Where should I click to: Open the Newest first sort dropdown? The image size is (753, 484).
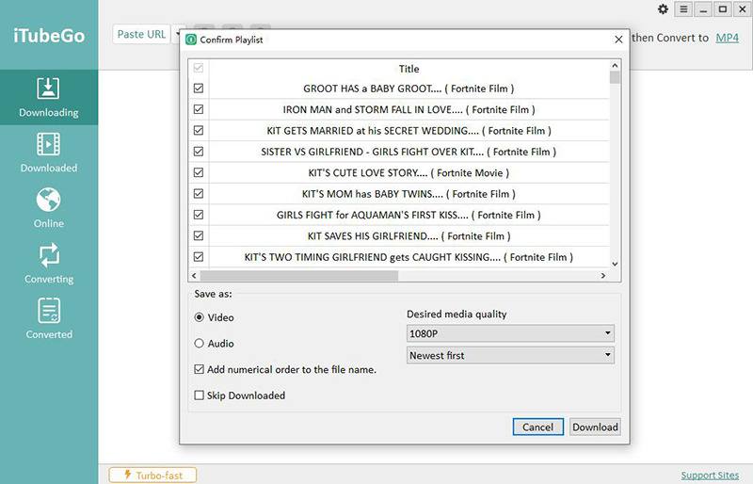pyautogui.click(x=510, y=355)
